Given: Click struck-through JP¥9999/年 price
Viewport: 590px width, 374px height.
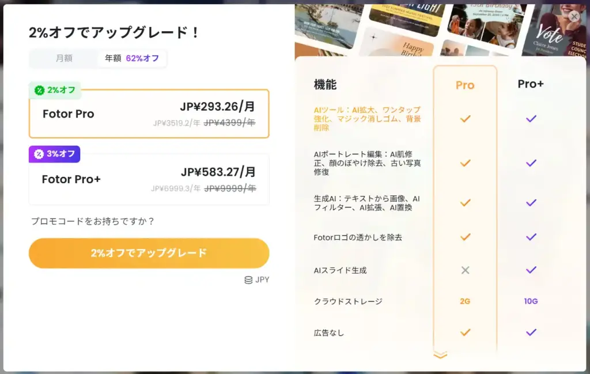Looking at the screenshot, I should [x=230, y=188].
